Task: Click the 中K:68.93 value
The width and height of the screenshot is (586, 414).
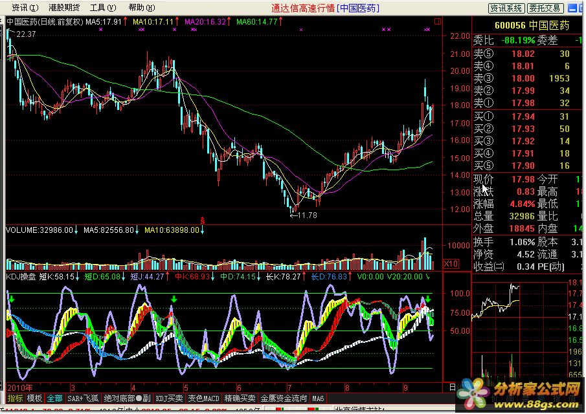Action: pos(192,277)
